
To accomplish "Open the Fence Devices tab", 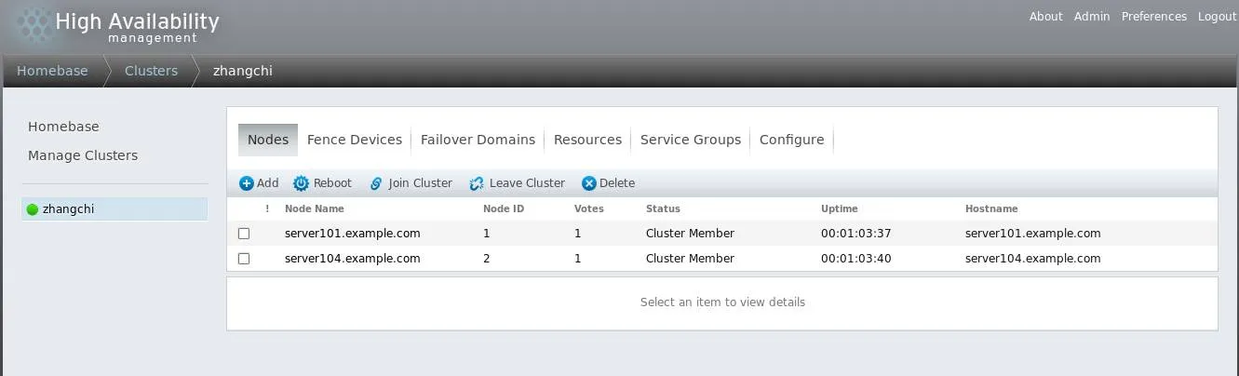I will coord(354,140).
